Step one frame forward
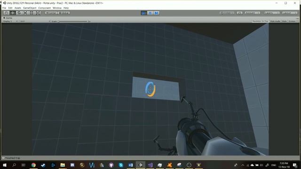 click(157, 13)
